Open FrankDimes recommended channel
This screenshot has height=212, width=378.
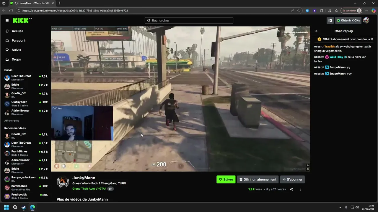(26, 153)
